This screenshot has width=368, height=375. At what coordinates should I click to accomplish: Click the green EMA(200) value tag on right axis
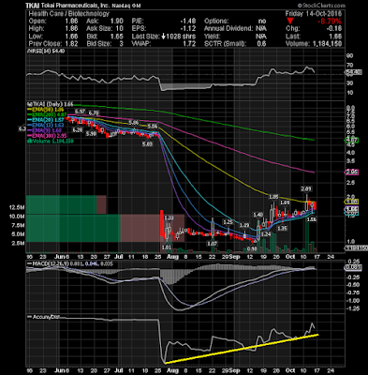pos(351,141)
